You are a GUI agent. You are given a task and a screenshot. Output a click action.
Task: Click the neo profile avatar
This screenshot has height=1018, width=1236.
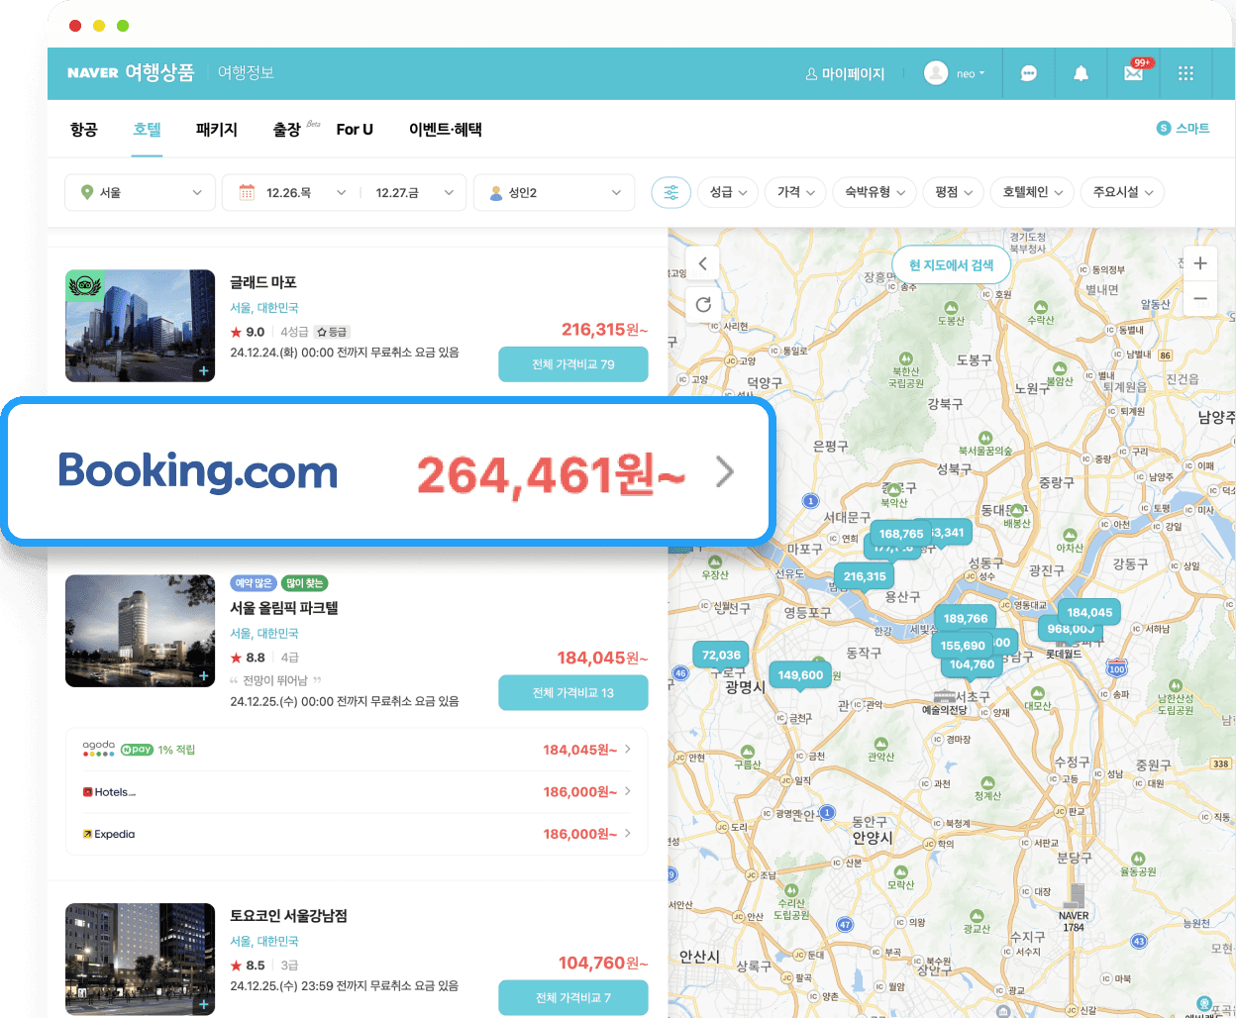click(936, 73)
